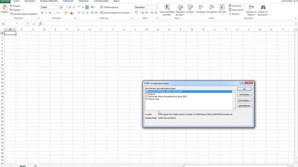Click the increase decimal icon
Viewport: 298px width, 167px height.
coord(152,13)
